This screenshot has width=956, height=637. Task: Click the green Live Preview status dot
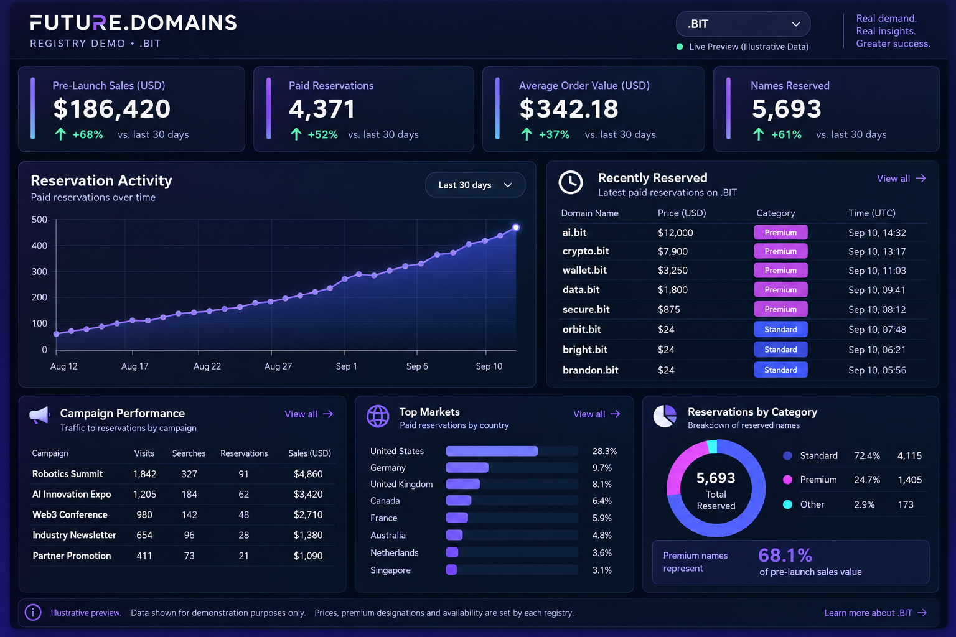680,47
